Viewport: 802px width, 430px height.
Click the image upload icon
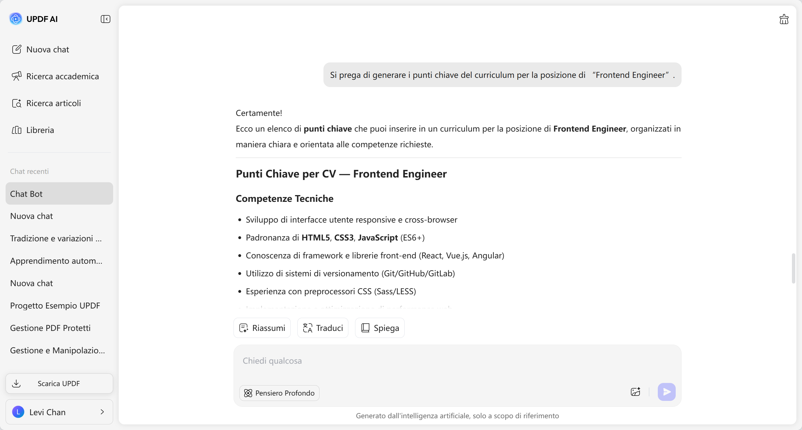point(635,392)
